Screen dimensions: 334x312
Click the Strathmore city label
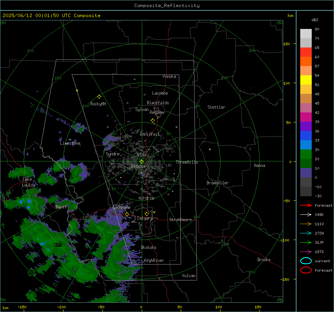pos(180,220)
